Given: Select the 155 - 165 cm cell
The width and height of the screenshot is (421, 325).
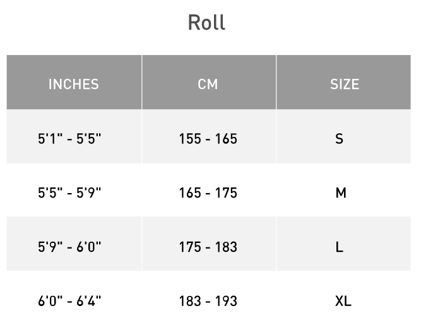Looking at the screenshot, I should click(x=208, y=138).
